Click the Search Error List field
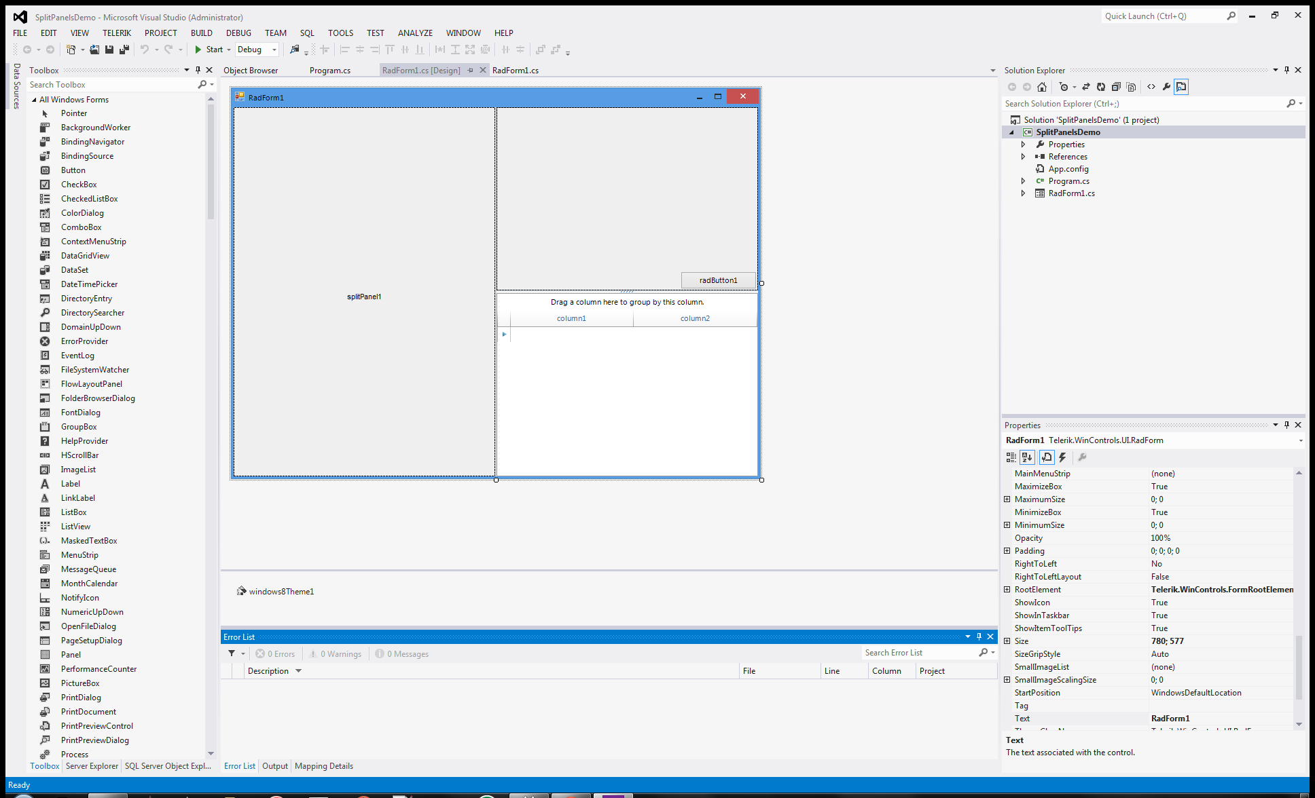The image size is (1315, 798). pyautogui.click(x=920, y=653)
